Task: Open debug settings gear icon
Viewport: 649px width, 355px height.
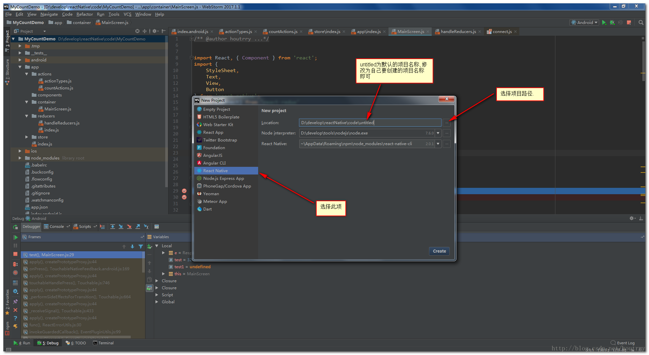Action: tap(15, 291)
